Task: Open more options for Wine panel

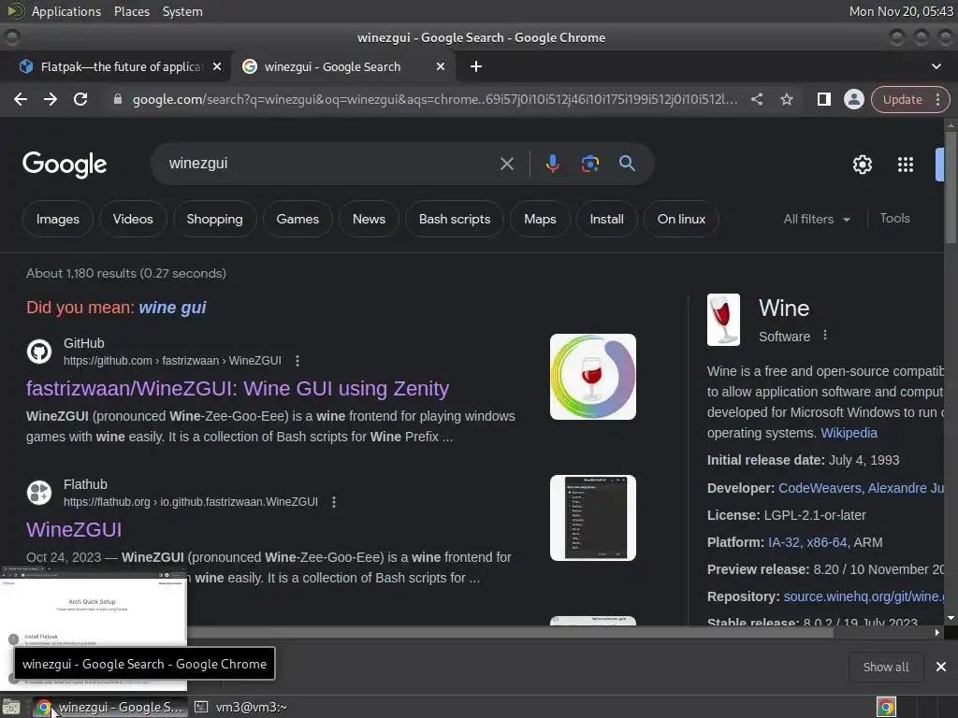Action: (x=825, y=336)
